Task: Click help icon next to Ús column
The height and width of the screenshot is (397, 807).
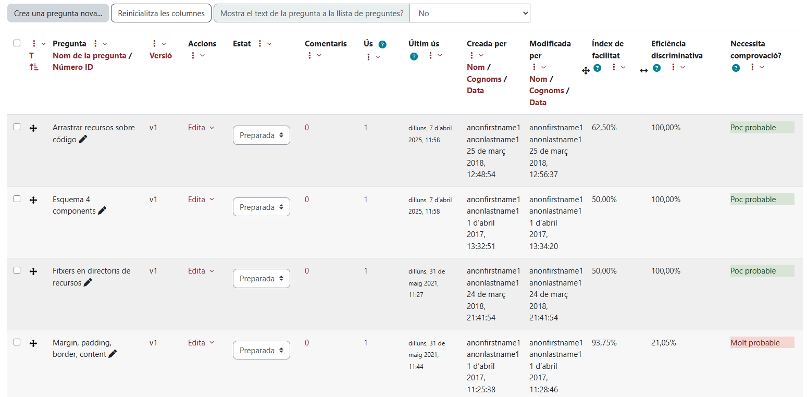Action: (382, 44)
